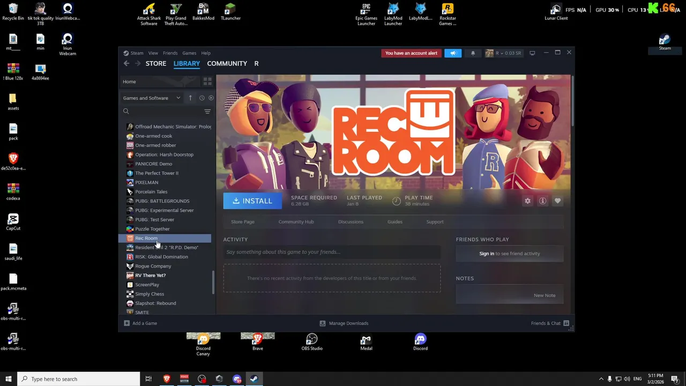Open Rec Room Store Page tab
686x386 pixels.
click(243, 221)
